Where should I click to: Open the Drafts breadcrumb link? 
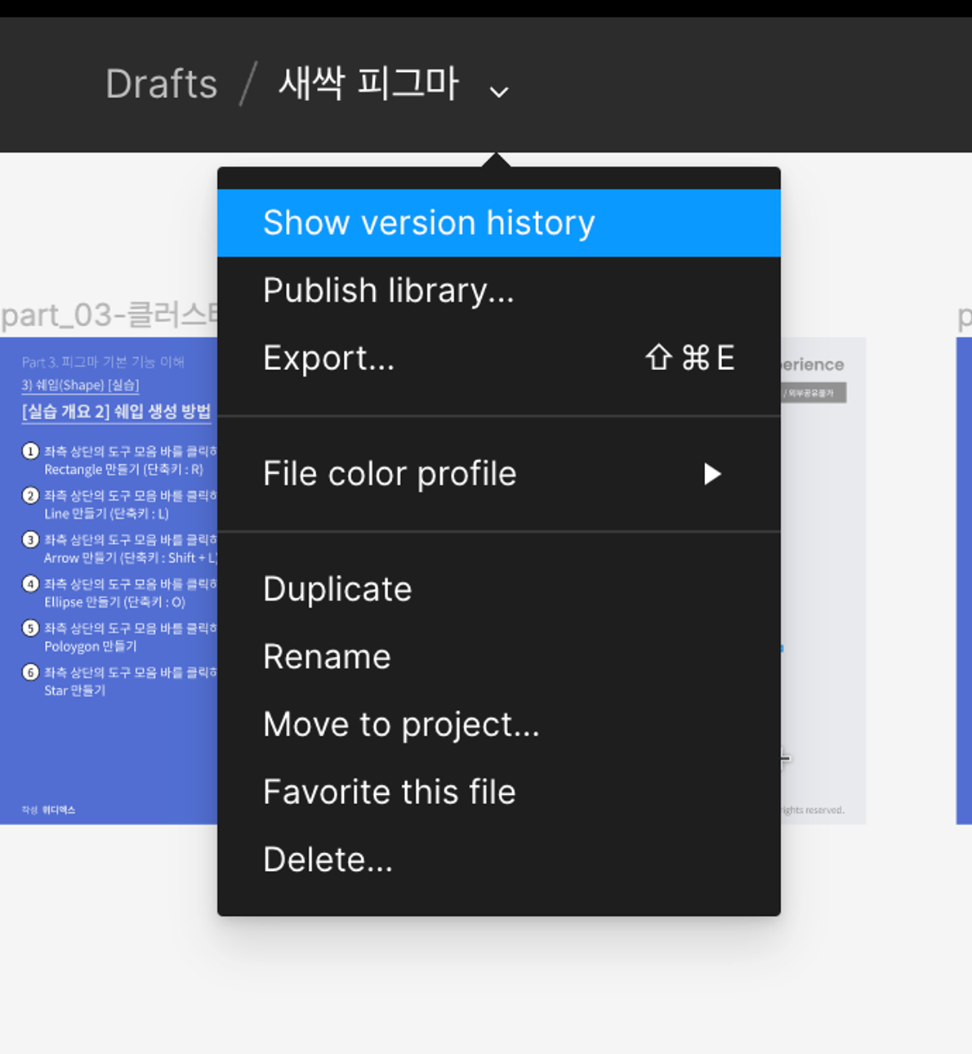point(162,84)
